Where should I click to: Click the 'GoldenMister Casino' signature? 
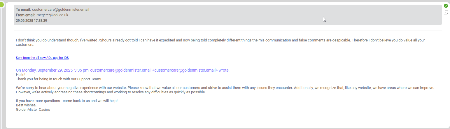[x=33, y=110]
